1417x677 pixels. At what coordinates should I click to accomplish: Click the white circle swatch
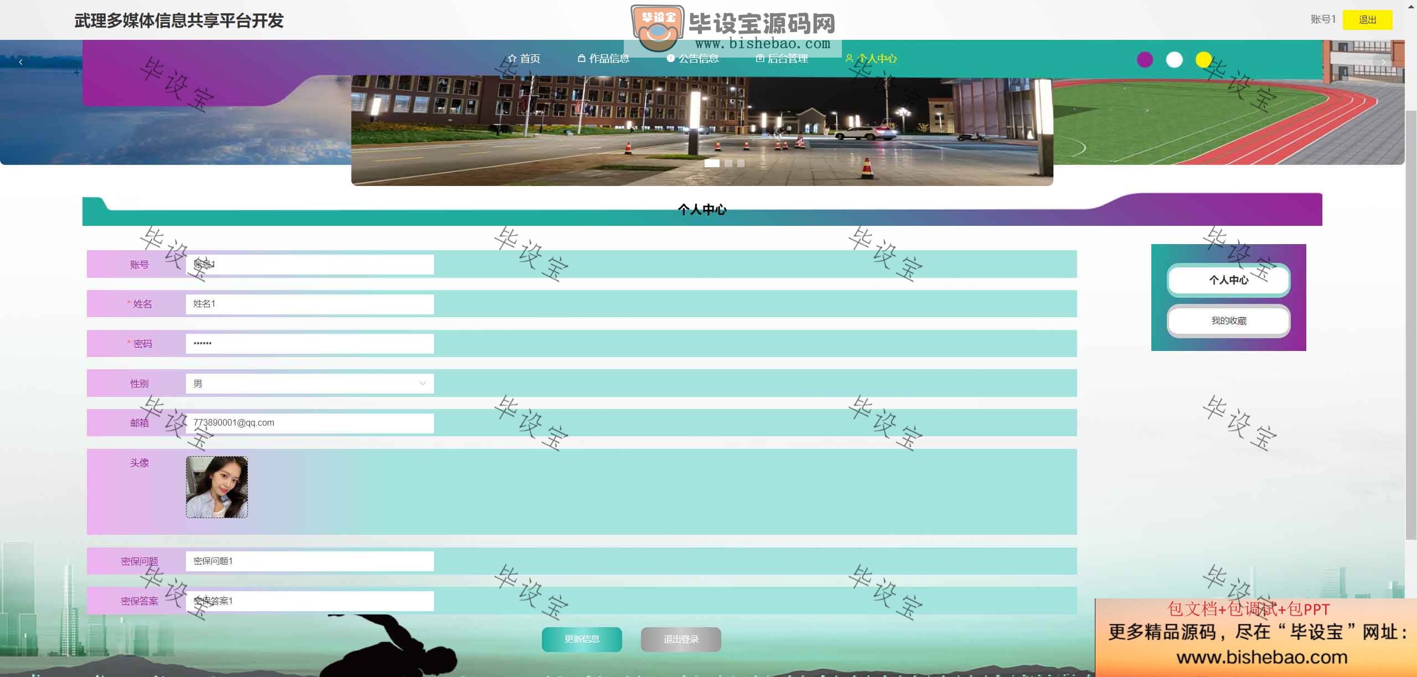pyautogui.click(x=1174, y=59)
